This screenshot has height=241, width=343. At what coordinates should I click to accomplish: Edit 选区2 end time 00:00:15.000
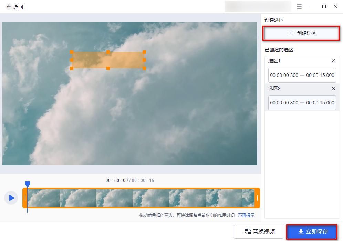tap(320, 103)
